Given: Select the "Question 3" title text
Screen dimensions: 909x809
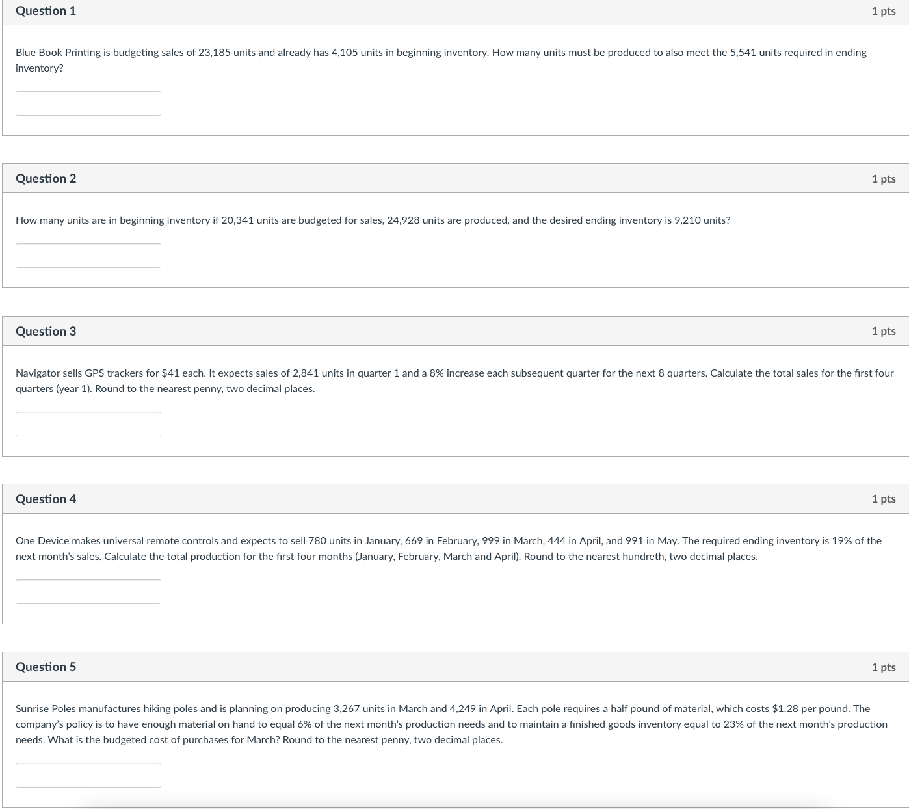Looking at the screenshot, I should pos(46,332).
